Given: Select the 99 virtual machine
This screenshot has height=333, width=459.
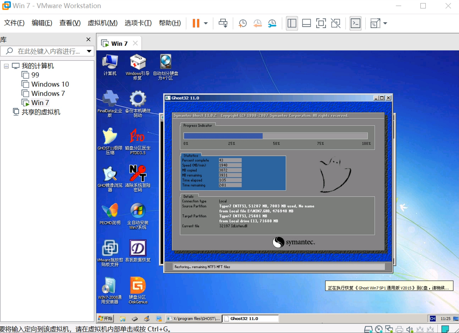Looking at the screenshot, I should (31, 75).
